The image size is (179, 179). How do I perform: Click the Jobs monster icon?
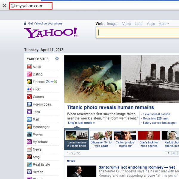[29, 112]
